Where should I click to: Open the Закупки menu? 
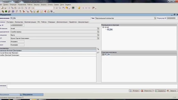pyautogui.click(x=36, y=5)
